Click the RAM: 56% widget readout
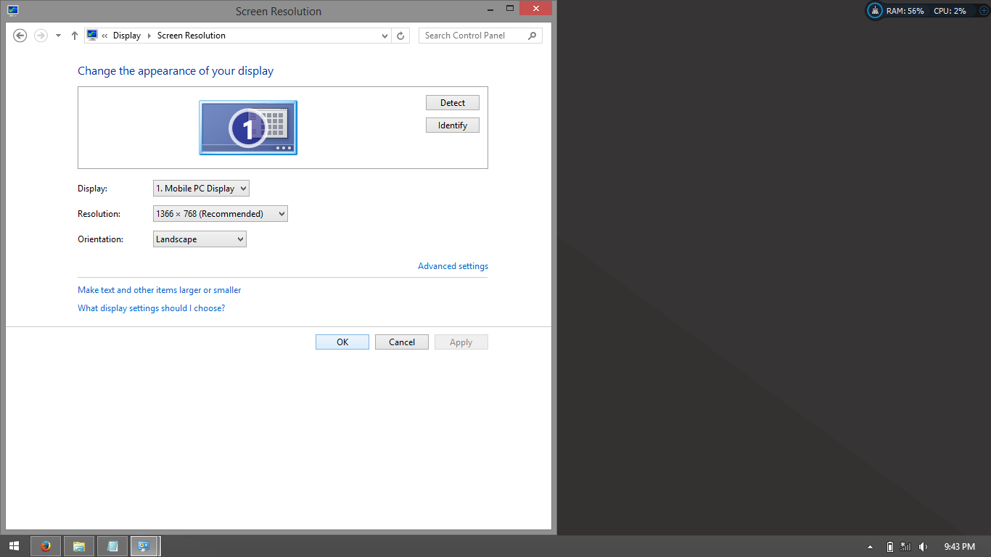The height and width of the screenshot is (557, 991). point(905,11)
